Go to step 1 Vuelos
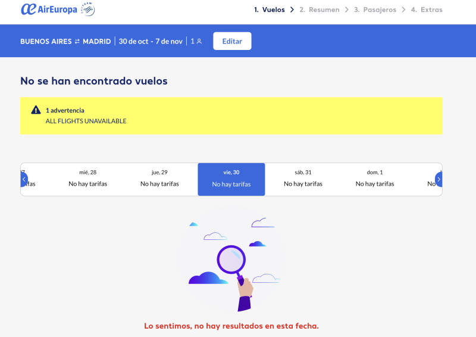 (269, 10)
